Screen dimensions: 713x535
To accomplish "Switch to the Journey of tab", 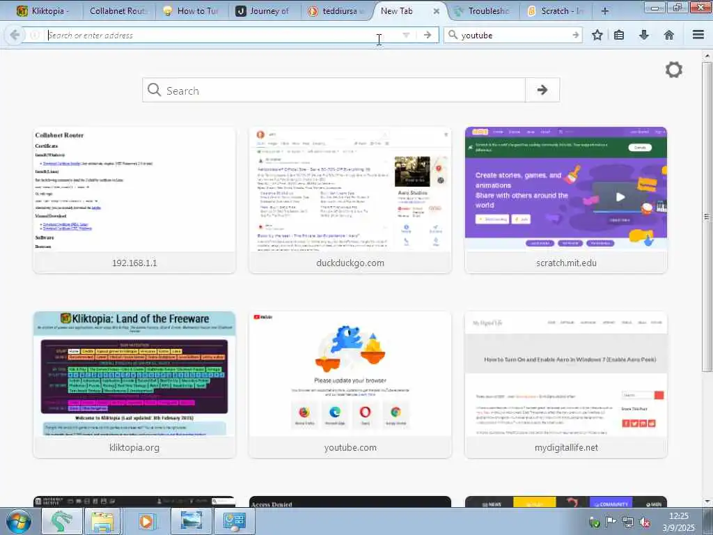I will pos(265,11).
